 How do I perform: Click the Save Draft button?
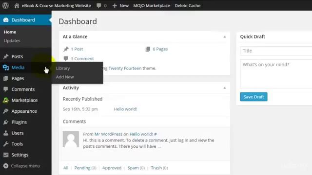(x=253, y=97)
